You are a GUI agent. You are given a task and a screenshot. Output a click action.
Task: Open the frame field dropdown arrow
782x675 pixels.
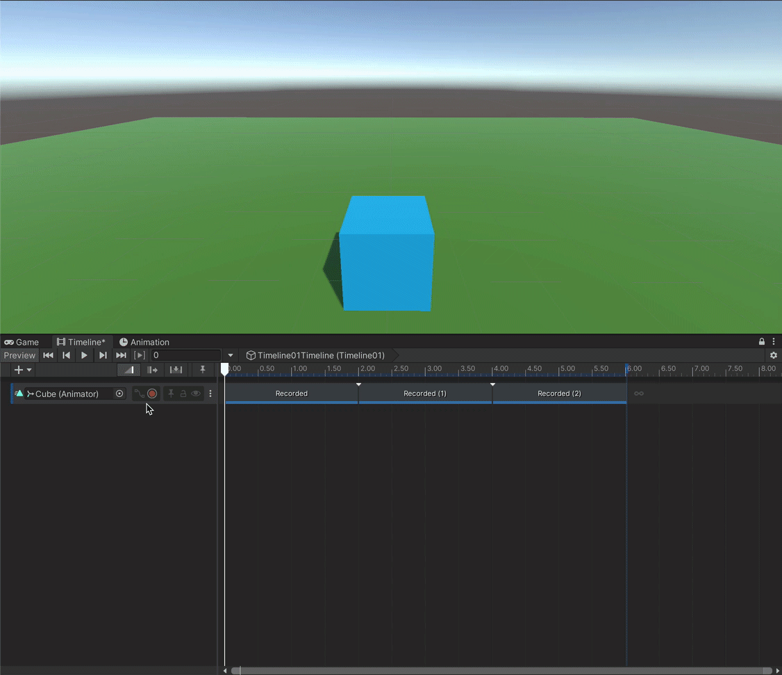231,355
